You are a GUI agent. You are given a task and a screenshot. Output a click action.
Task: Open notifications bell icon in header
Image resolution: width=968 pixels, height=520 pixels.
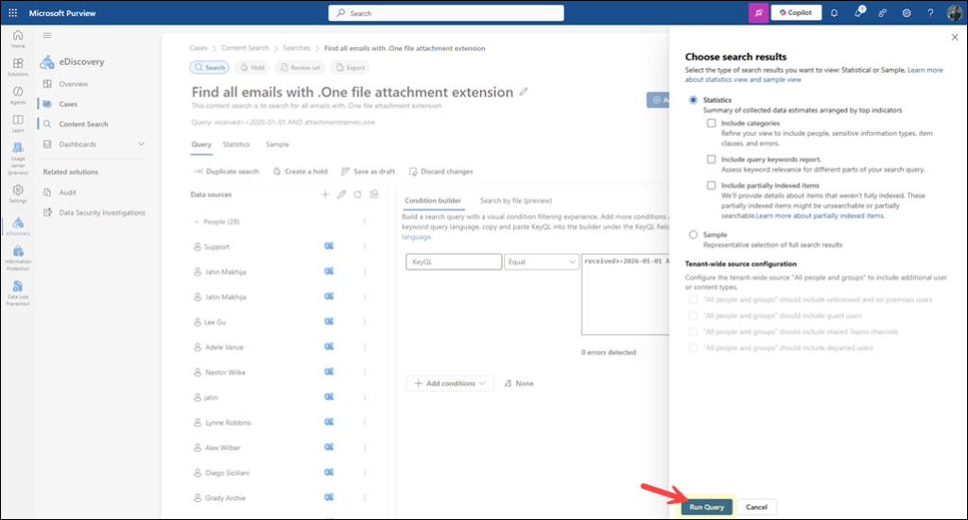tap(834, 13)
